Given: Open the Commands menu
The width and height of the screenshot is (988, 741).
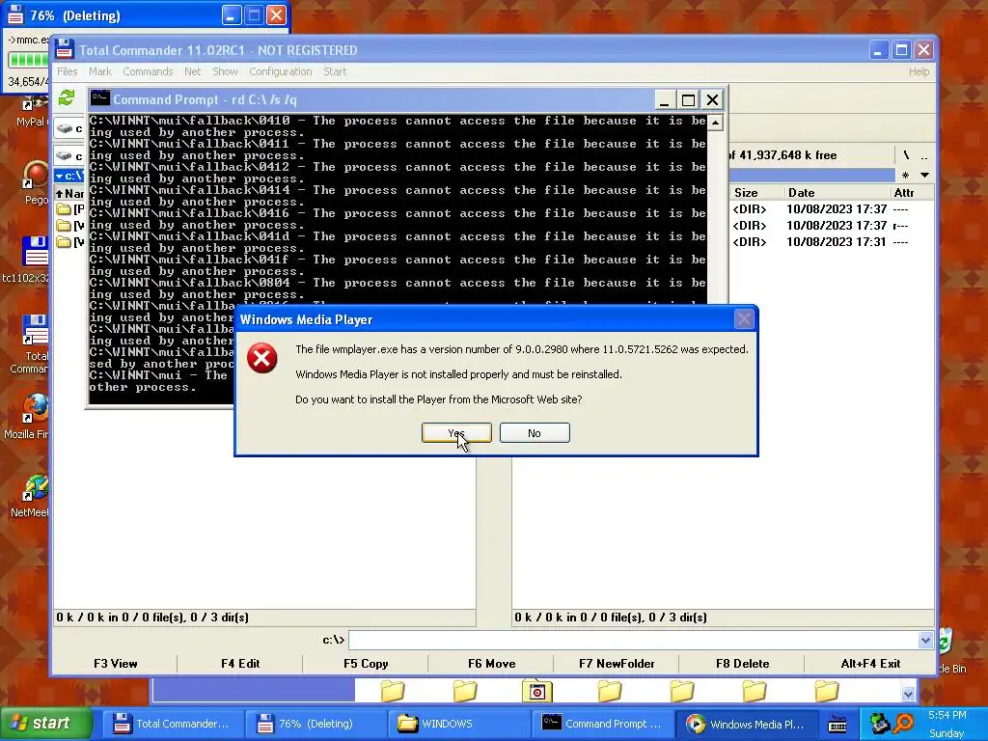Looking at the screenshot, I should [148, 71].
